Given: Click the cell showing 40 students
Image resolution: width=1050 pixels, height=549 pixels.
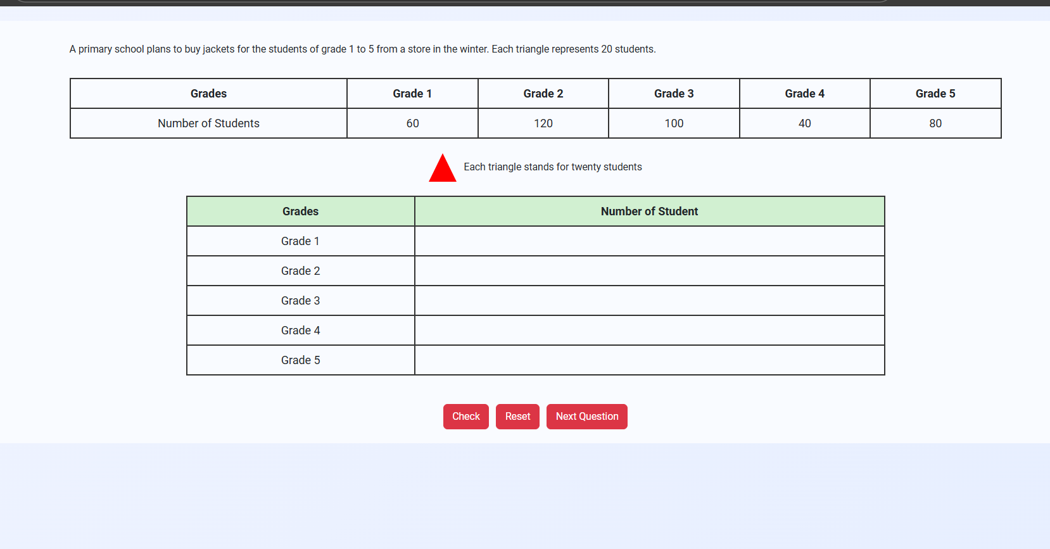Looking at the screenshot, I should tap(804, 123).
